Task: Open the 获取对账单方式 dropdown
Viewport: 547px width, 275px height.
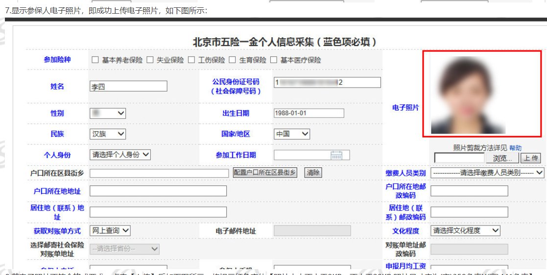Action: coord(110,230)
